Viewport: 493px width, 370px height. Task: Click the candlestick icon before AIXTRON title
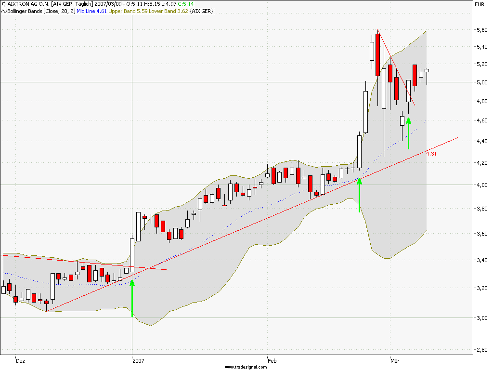4,4
